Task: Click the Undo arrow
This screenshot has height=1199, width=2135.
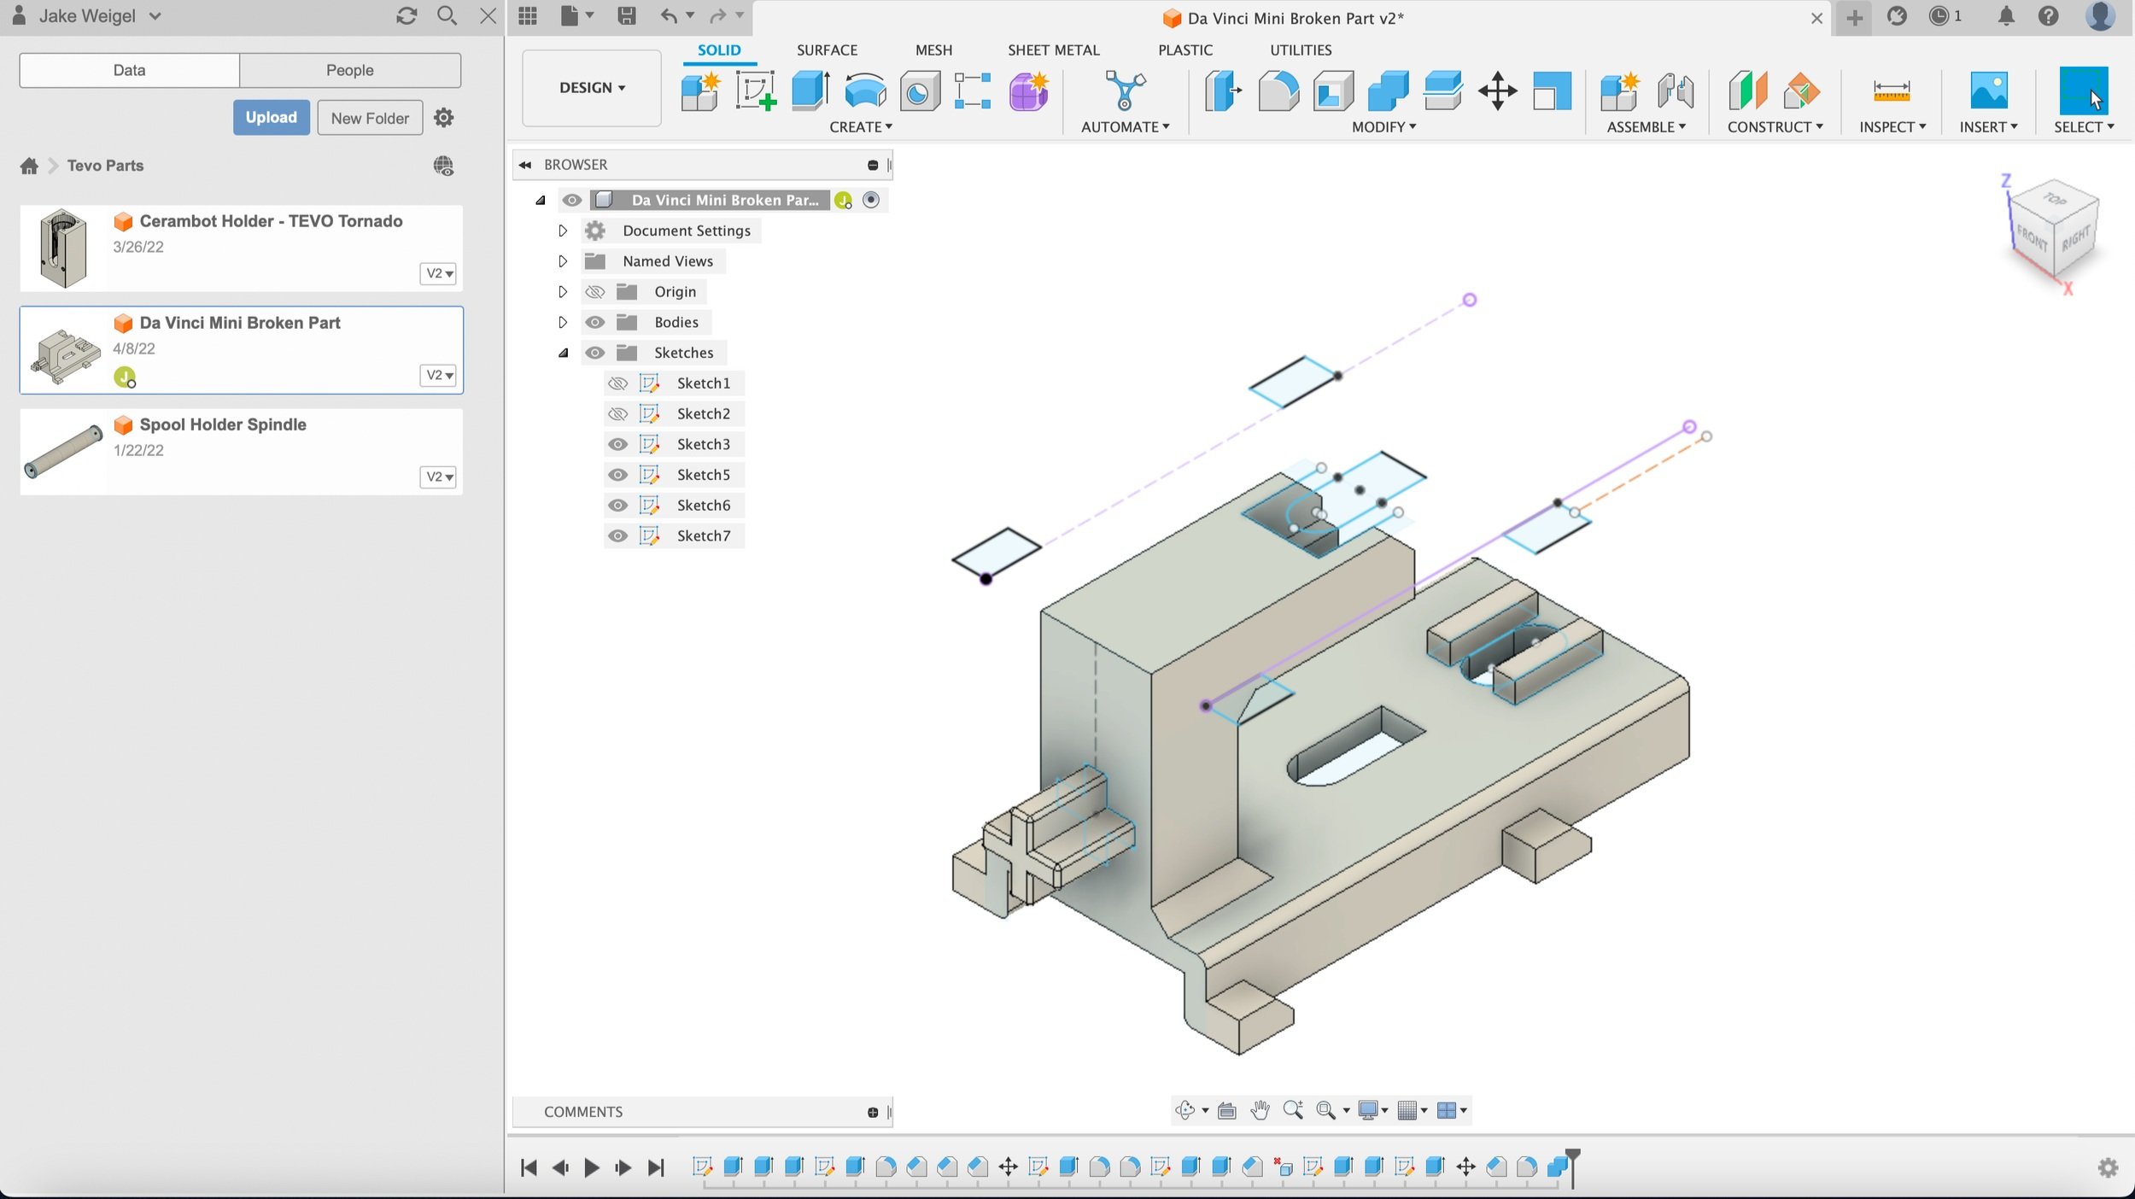Action: click(x=669, y=15)
